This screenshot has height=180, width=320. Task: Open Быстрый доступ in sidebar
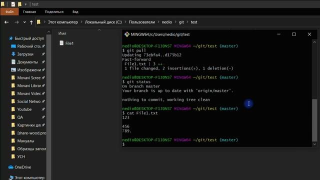[x=29, y=38]
